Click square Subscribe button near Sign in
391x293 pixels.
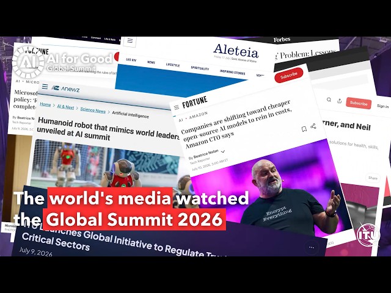359,103
